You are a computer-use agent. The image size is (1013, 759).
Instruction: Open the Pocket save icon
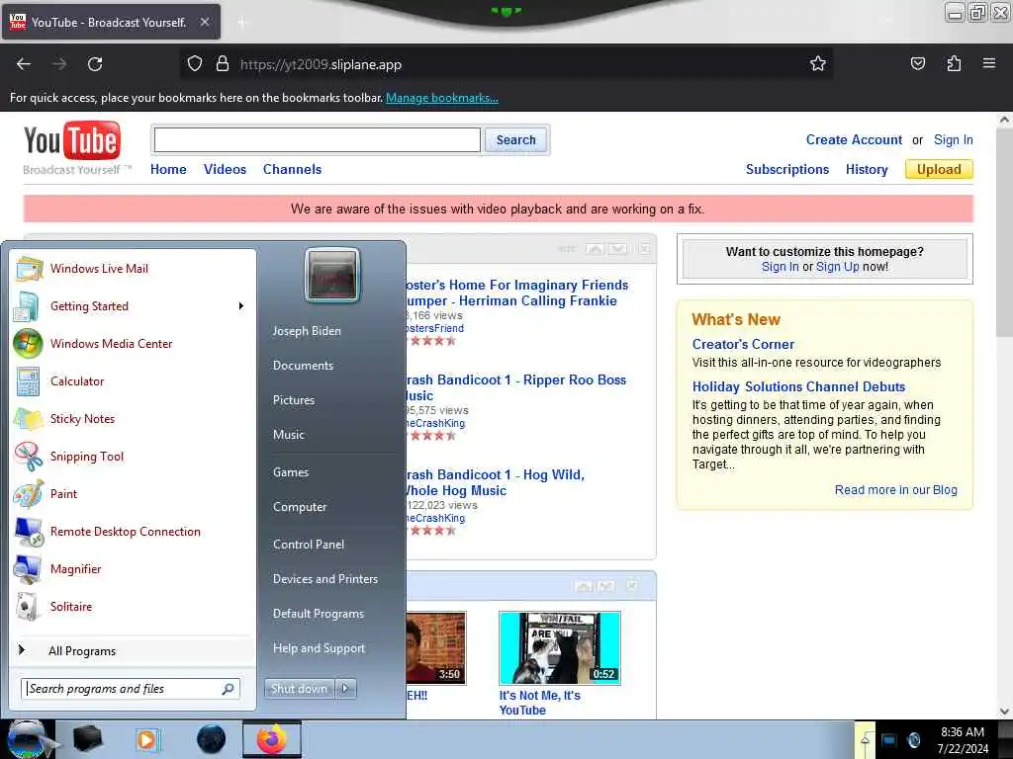[x=917, y=64]
